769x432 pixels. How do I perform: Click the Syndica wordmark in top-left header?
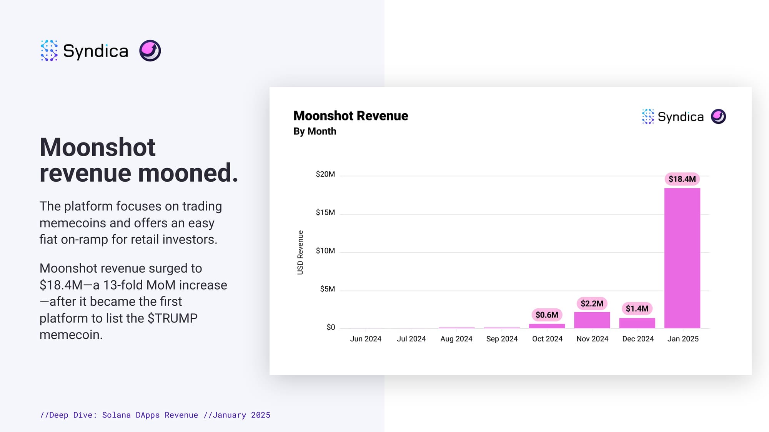click(x=95, y=51)
